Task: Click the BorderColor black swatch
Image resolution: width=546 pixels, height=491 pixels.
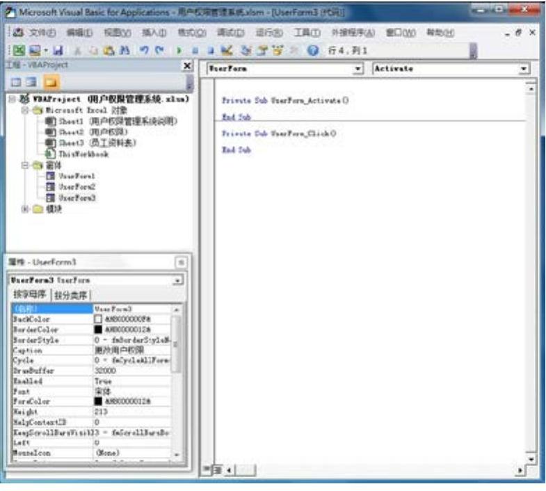Action: 98,330
